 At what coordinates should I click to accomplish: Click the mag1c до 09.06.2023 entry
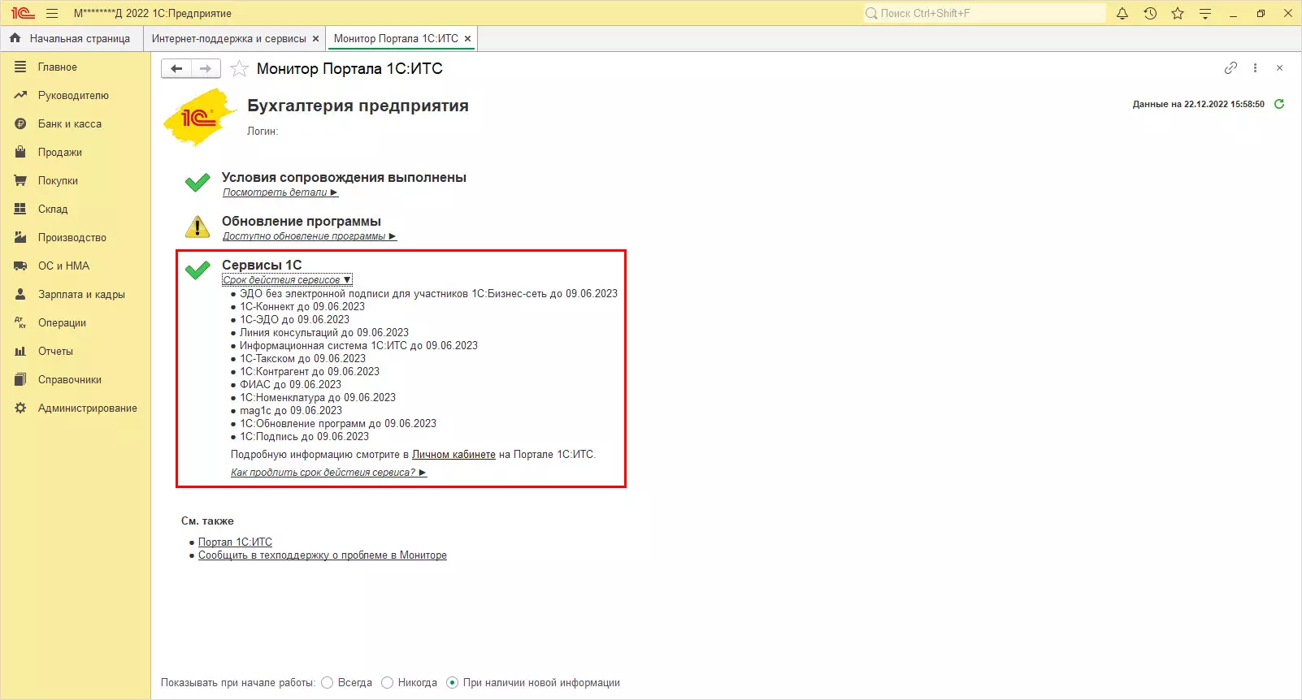(291, 411)
